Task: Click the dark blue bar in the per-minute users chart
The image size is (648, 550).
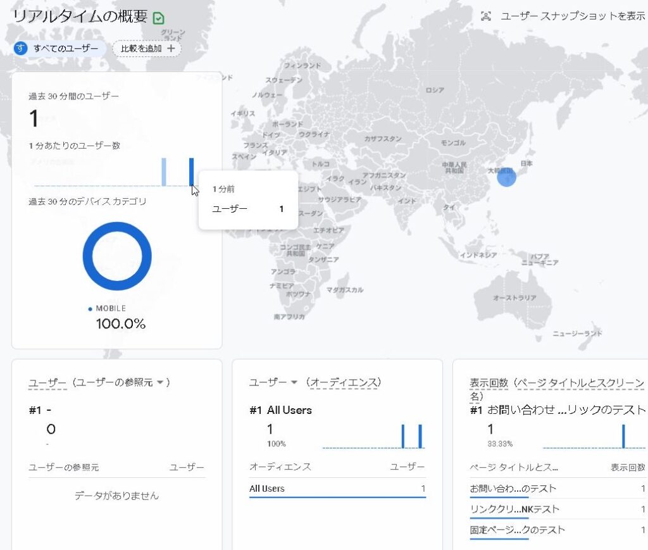Action: point(191,171)
